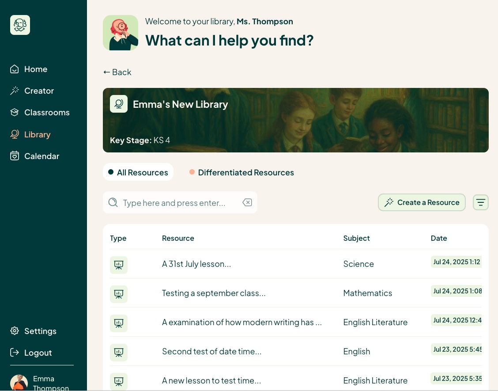Open the Calendar icon in the sidebar
Viewport: 498px width, 391px height.
15,156
